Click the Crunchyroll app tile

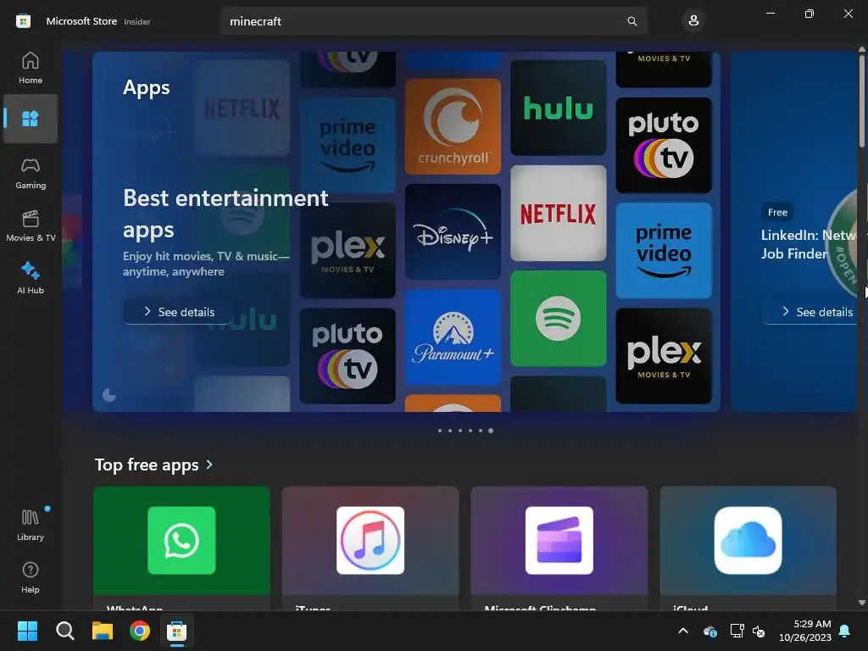click(x=453, y=126)
